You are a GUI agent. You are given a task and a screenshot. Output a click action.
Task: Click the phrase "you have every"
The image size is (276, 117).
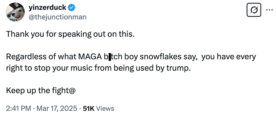[x=229, y=57]
